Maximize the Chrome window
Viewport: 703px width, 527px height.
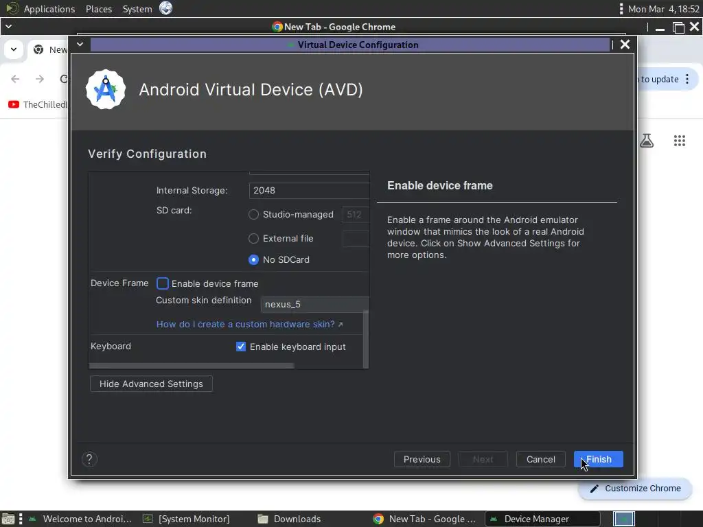coord(678,27)
